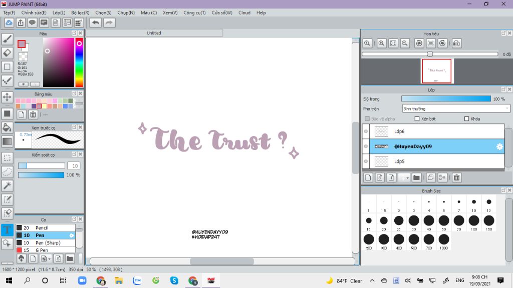Select the Fill rectangle tool
Image resolution: width=513 pixels, height=288 pixels.
7,113
